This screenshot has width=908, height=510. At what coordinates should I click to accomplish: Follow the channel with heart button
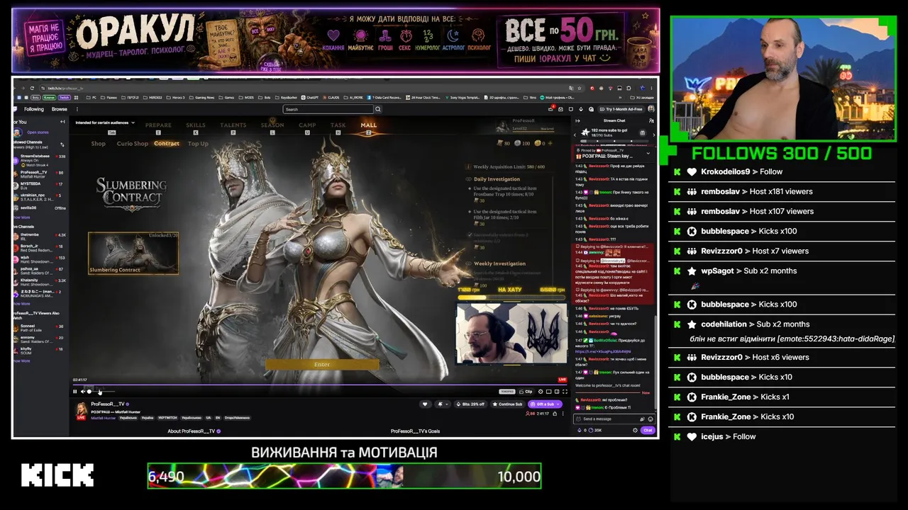click(425, 404)
